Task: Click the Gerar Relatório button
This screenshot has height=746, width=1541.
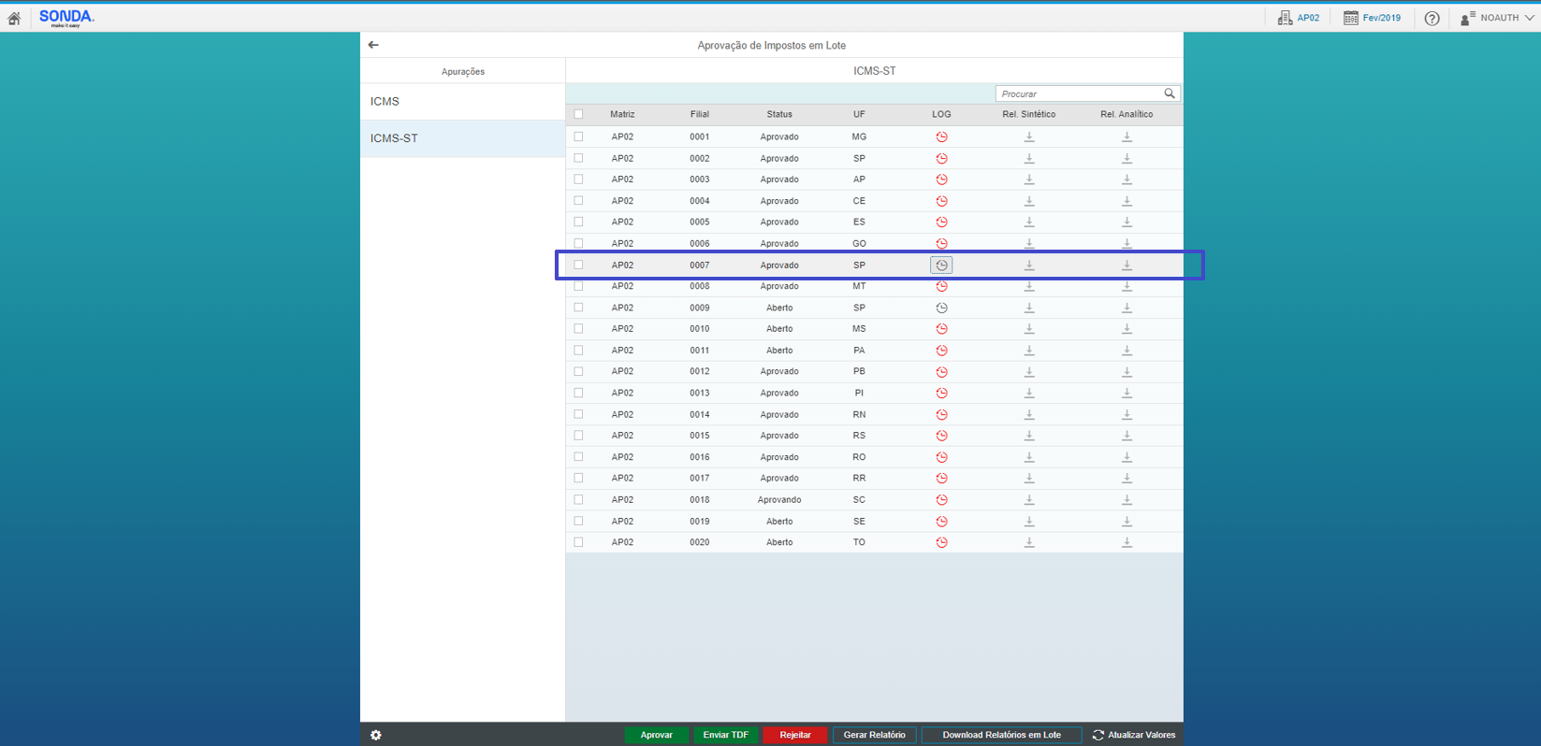Action: 874,735
